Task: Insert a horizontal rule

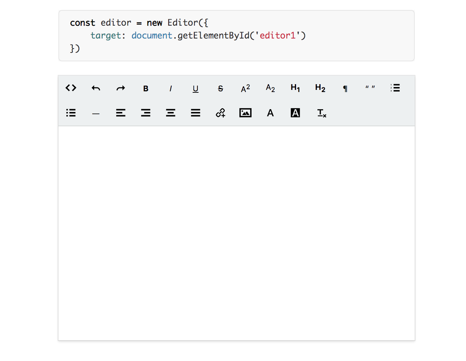Action: coord(96,113)
